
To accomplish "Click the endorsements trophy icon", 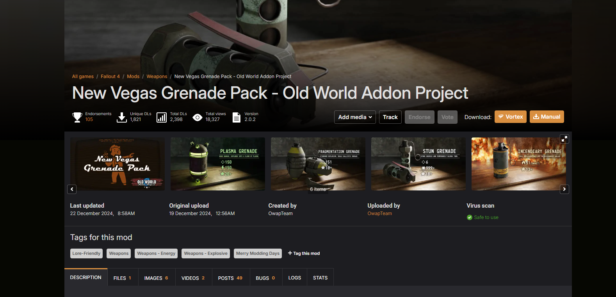I will (77, 117).
